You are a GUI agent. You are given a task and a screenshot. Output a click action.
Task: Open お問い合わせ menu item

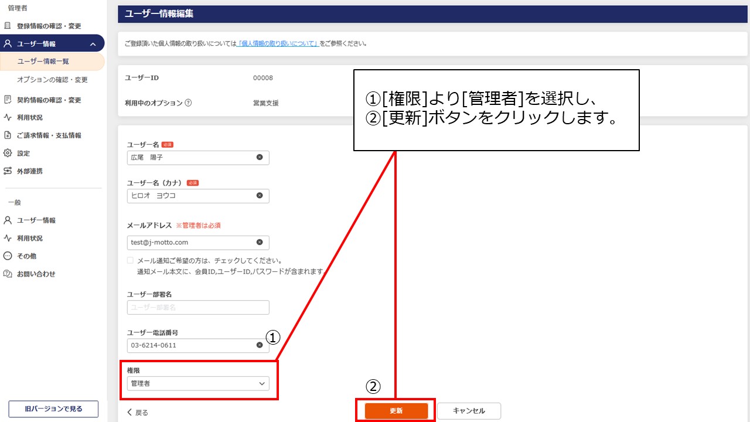36,274
